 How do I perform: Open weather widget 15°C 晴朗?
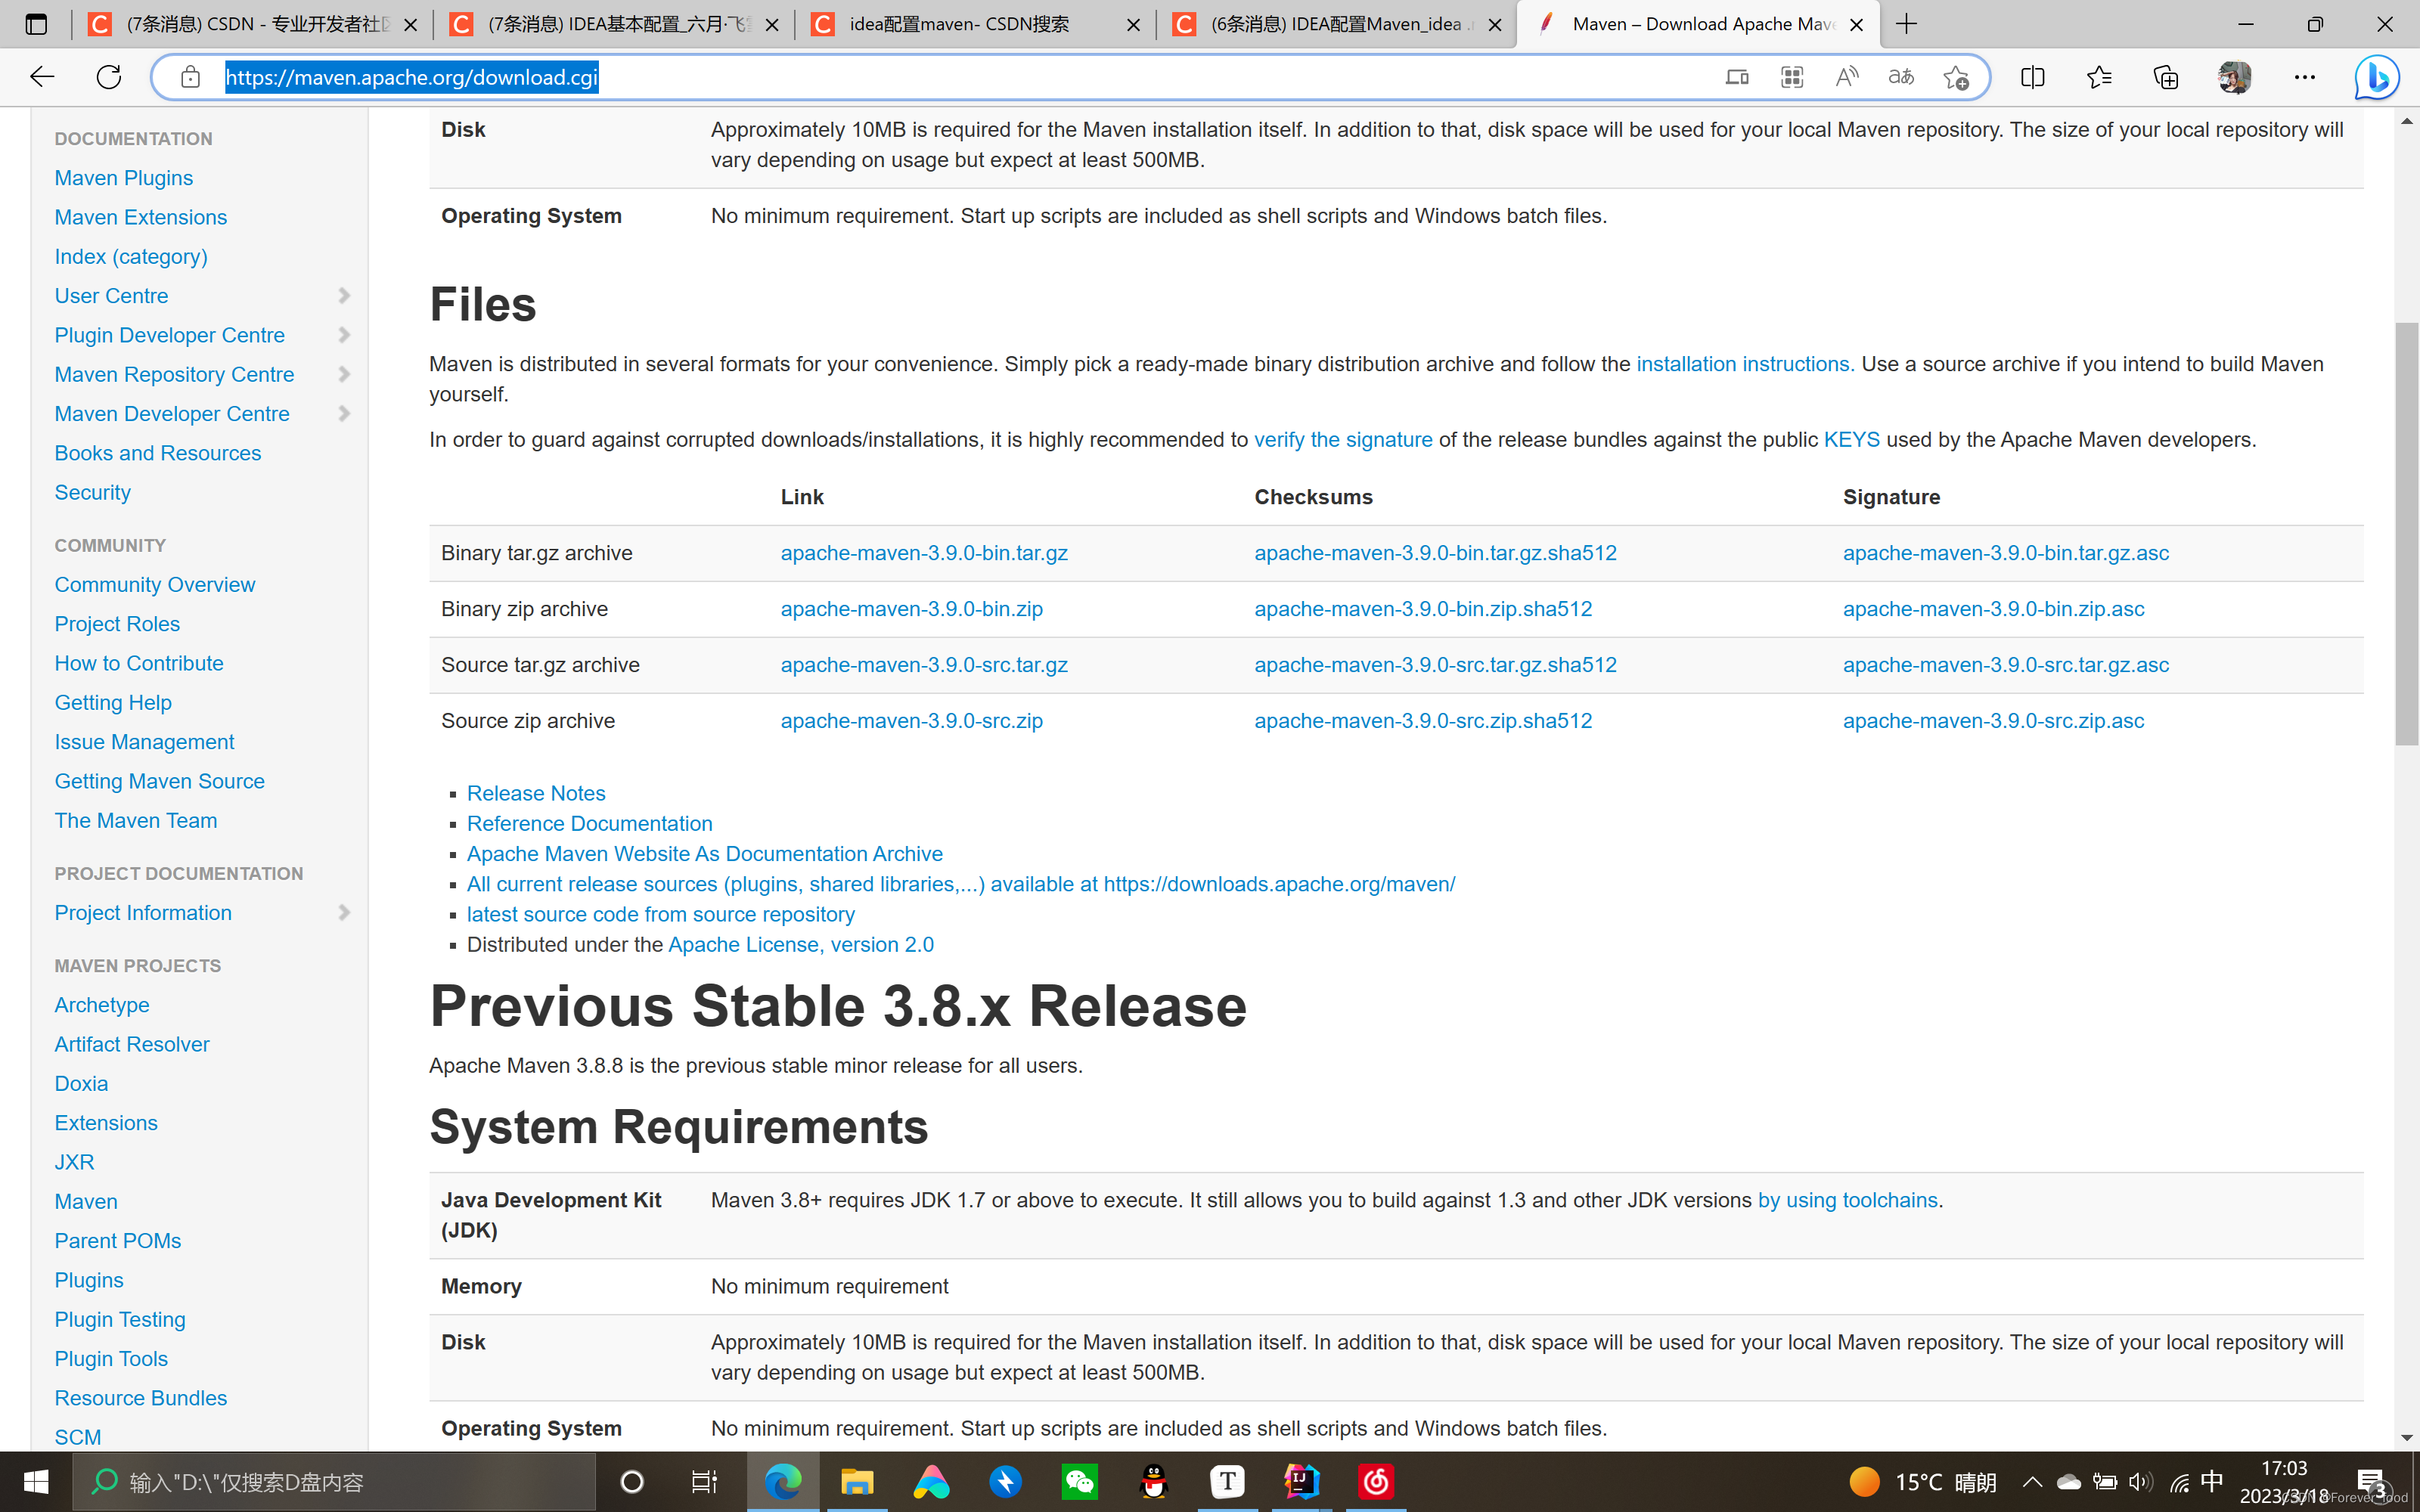pyautogui.click(x=1922, y=1482)
